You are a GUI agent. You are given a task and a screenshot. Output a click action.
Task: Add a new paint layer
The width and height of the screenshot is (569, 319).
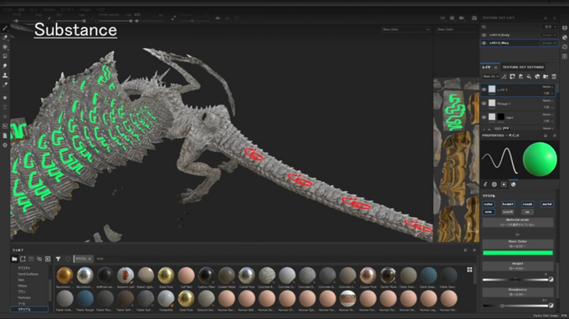(x=520, y=76)
